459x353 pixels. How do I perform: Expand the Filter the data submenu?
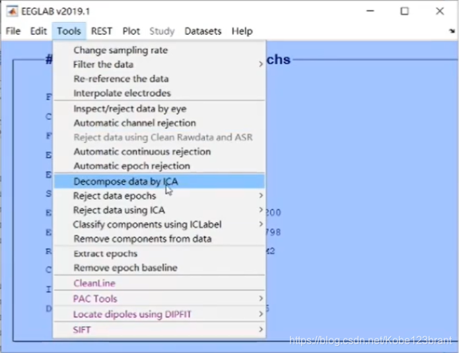[x=160, y=65]
